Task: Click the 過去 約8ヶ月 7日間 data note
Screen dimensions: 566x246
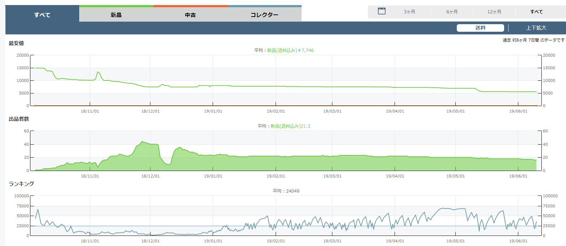Action: pos(533,40)
